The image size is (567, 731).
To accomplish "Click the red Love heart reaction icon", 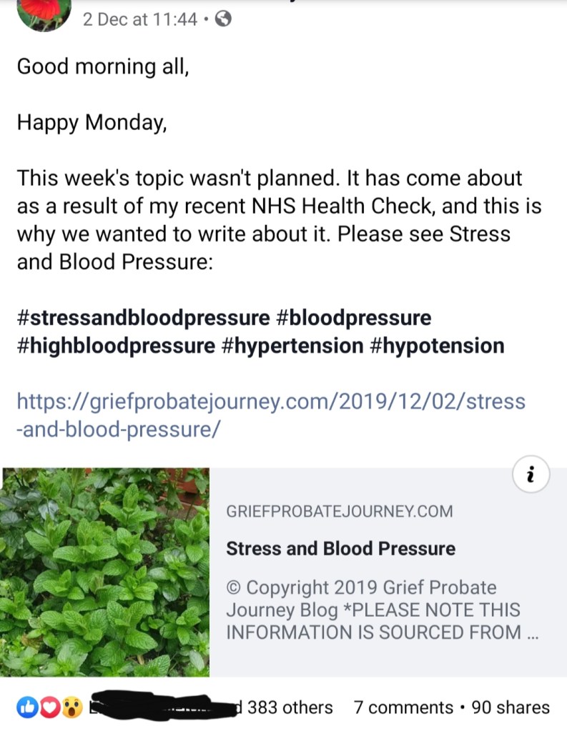I will coord(48,707).
